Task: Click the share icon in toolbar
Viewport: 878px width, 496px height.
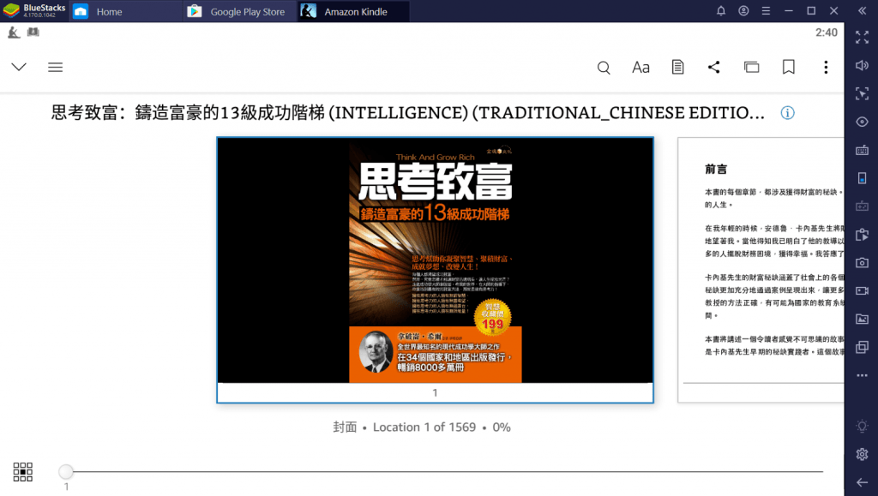Action: tap(713, 68)
